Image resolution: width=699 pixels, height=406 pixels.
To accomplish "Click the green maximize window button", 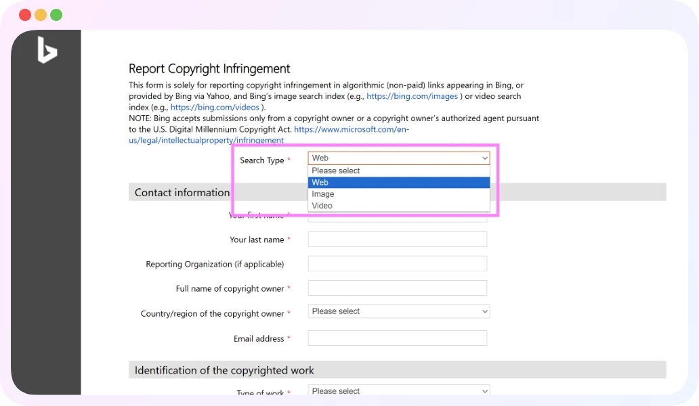I will point(56,14).
